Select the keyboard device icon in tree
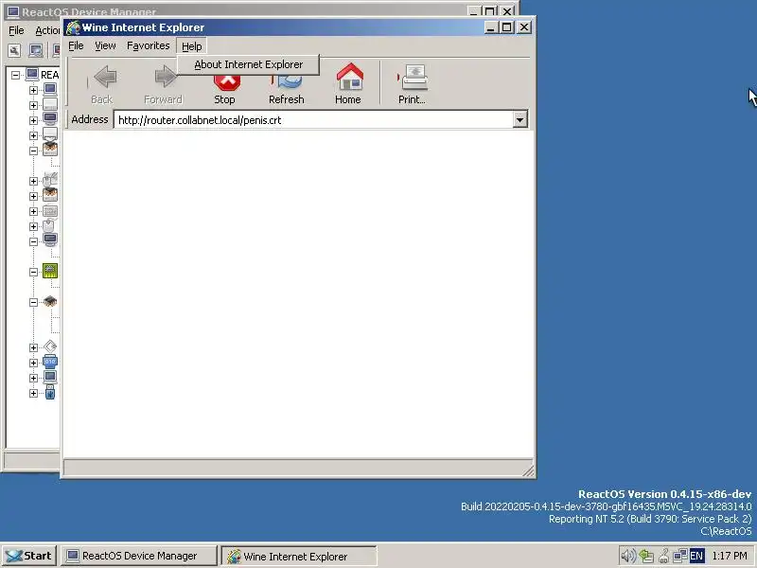This screenshot has width=757, height=568. pos(50,211)
